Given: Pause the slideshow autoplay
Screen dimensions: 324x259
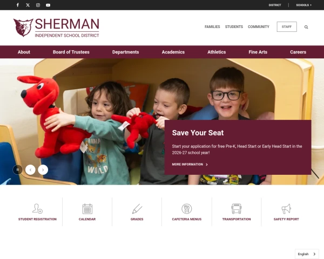Looking at the screenshot, I should [18, 170].
